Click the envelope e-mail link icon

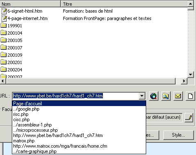[x=178, y=96]
